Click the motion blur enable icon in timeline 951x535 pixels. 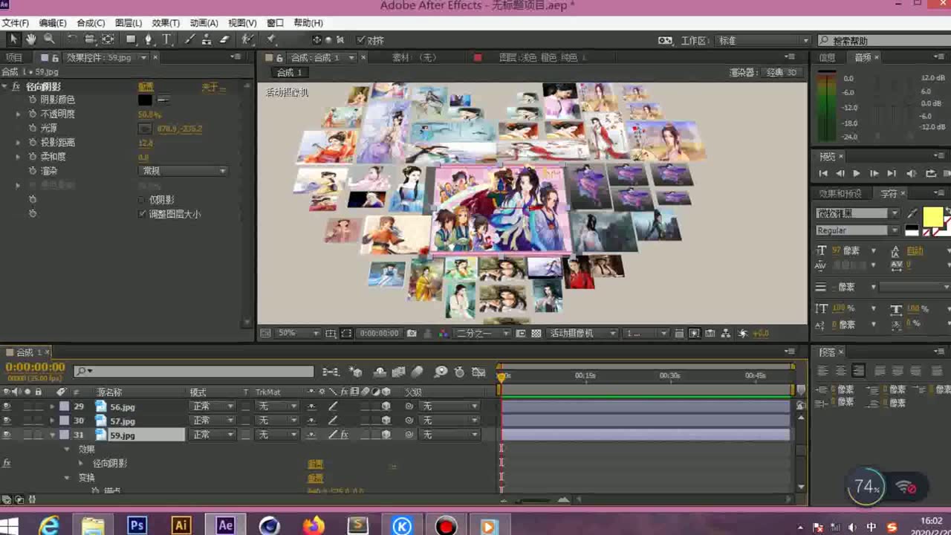click(418, 372)
